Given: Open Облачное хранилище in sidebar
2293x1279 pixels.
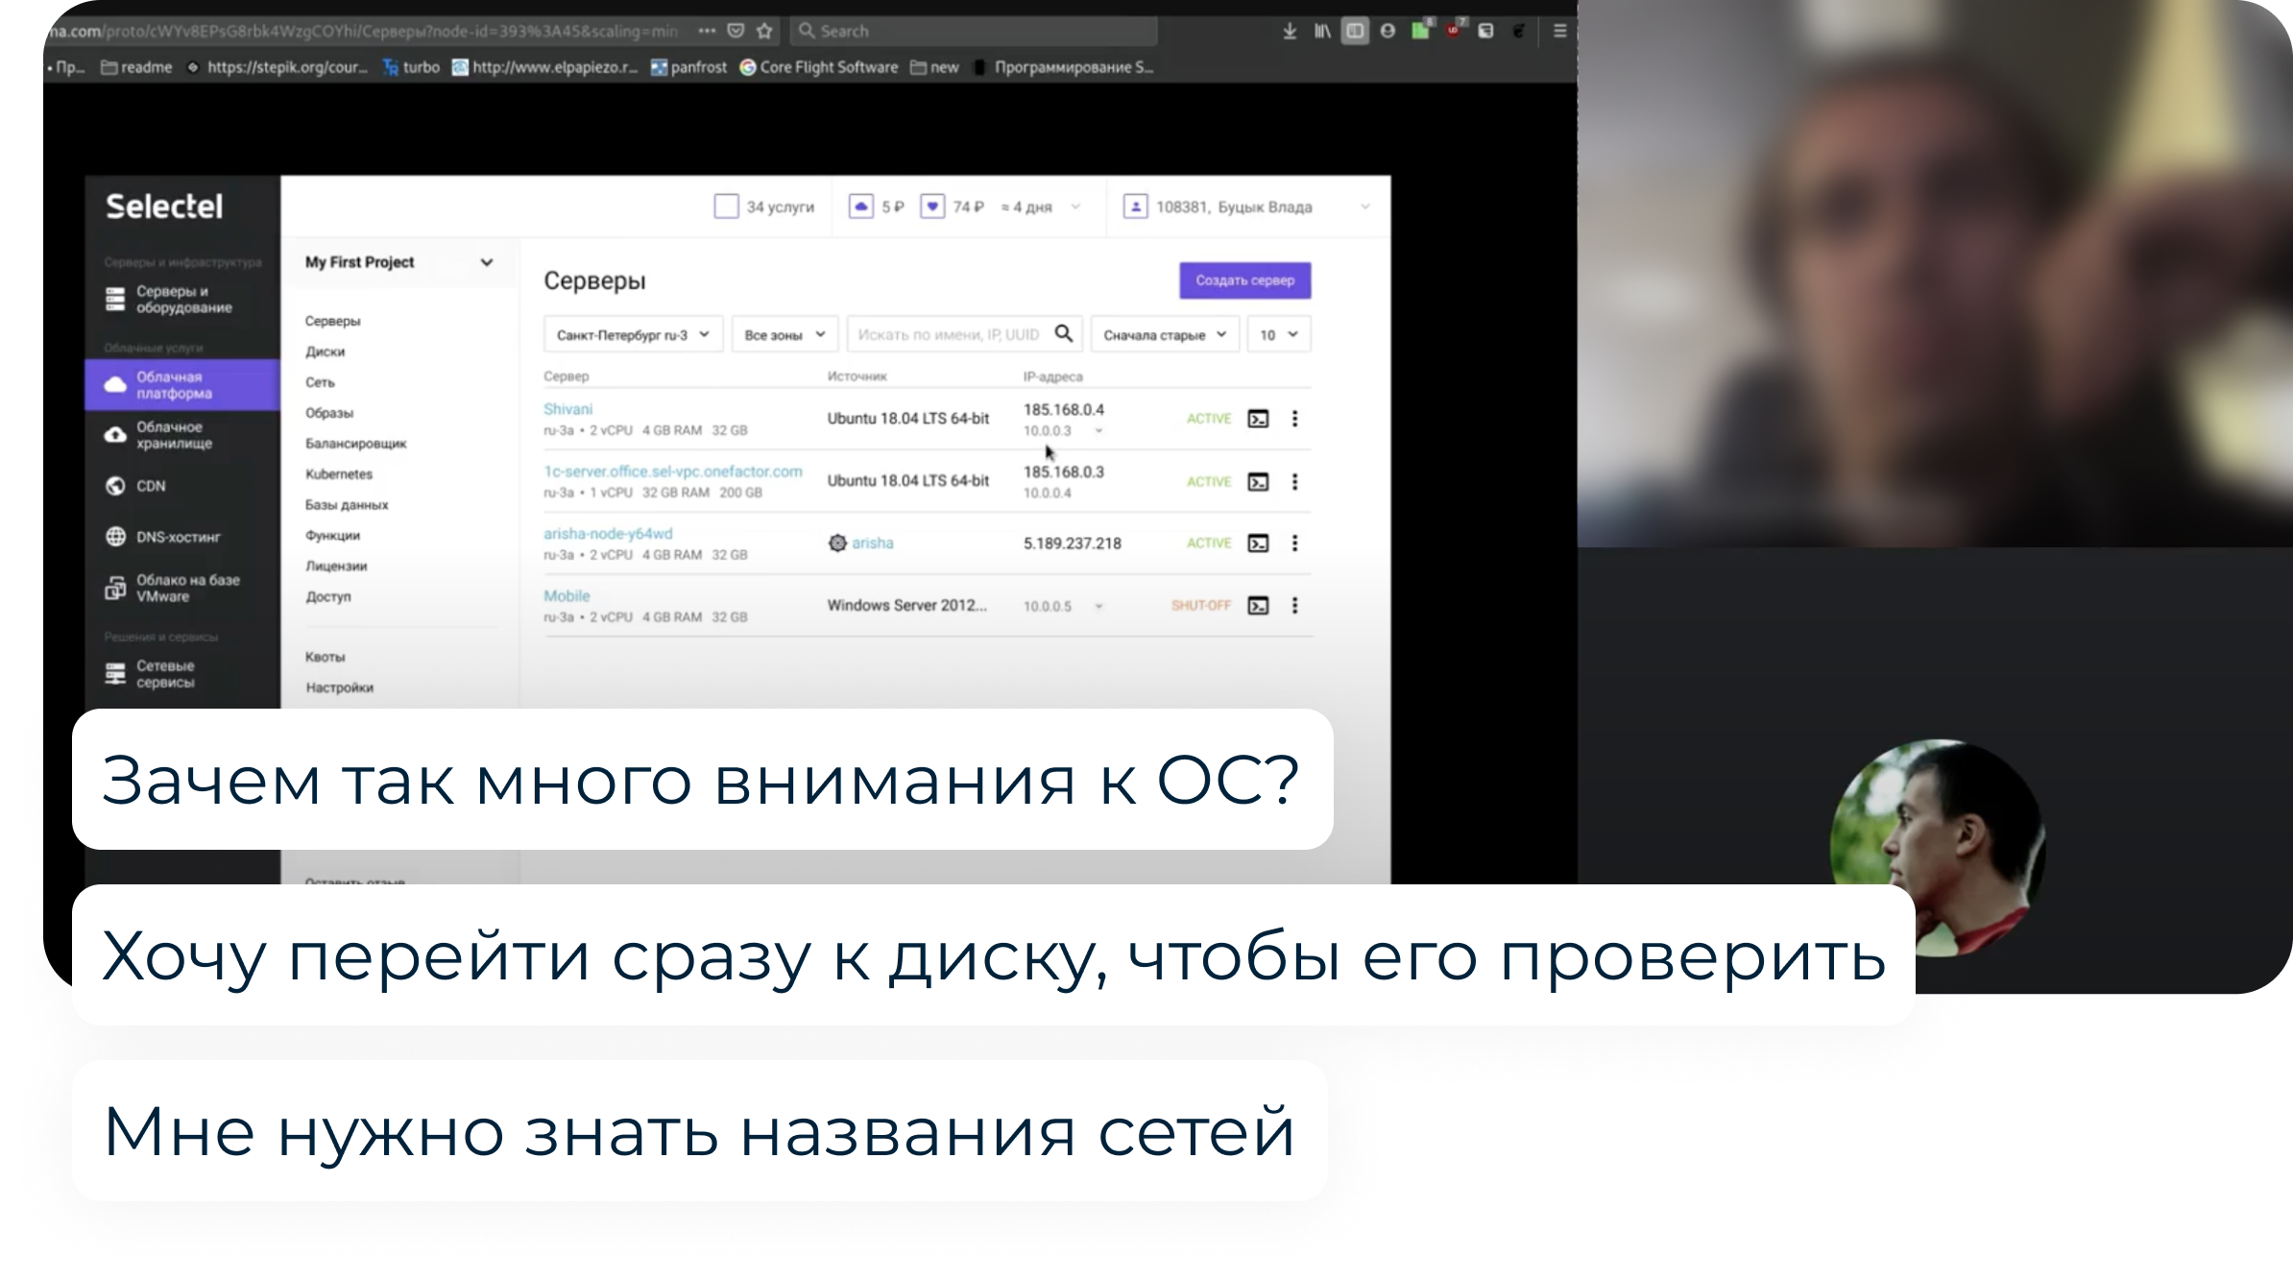Looking at the screenshot, I should [x=173, y=435].
